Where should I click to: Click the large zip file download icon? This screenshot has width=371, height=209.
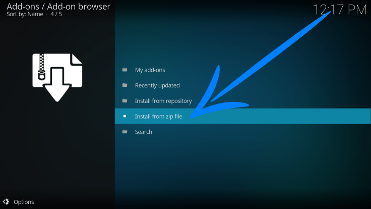(57, 76)
